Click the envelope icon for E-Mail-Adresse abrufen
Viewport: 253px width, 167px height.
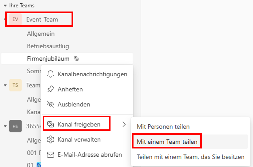tap(50, 155)
